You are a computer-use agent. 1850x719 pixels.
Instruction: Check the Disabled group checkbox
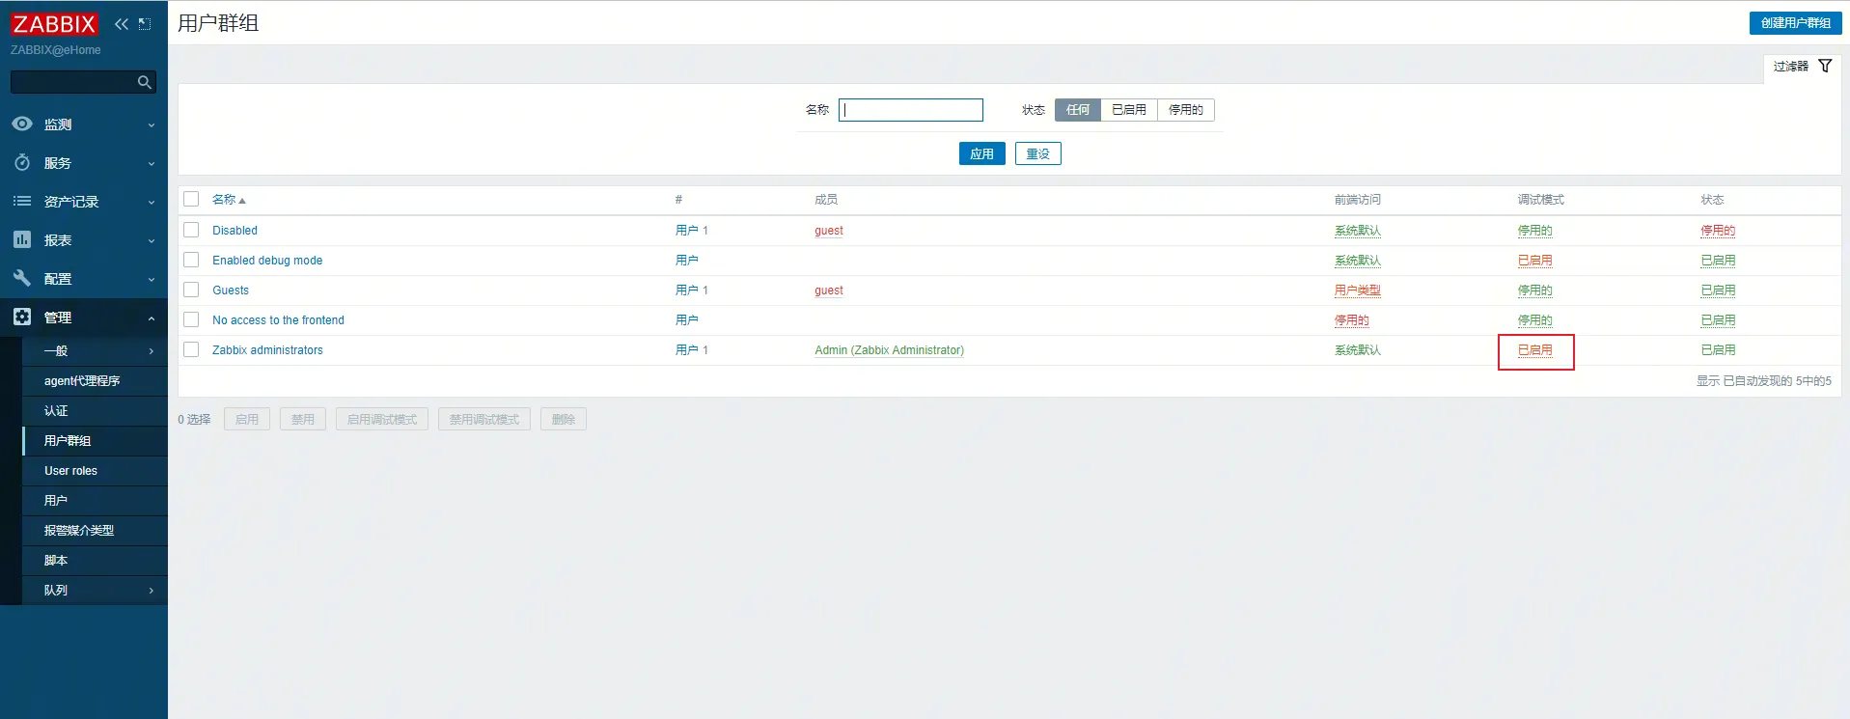click(x=191, y=230)
